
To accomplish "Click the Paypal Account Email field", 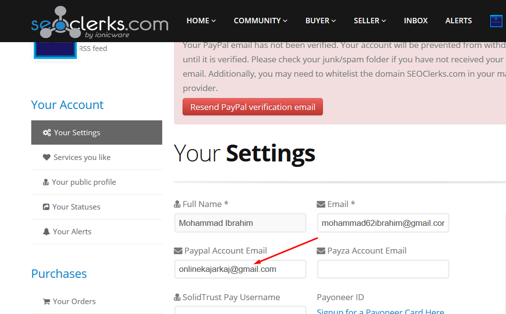I will pyautogui.click(x=240, y=269).
